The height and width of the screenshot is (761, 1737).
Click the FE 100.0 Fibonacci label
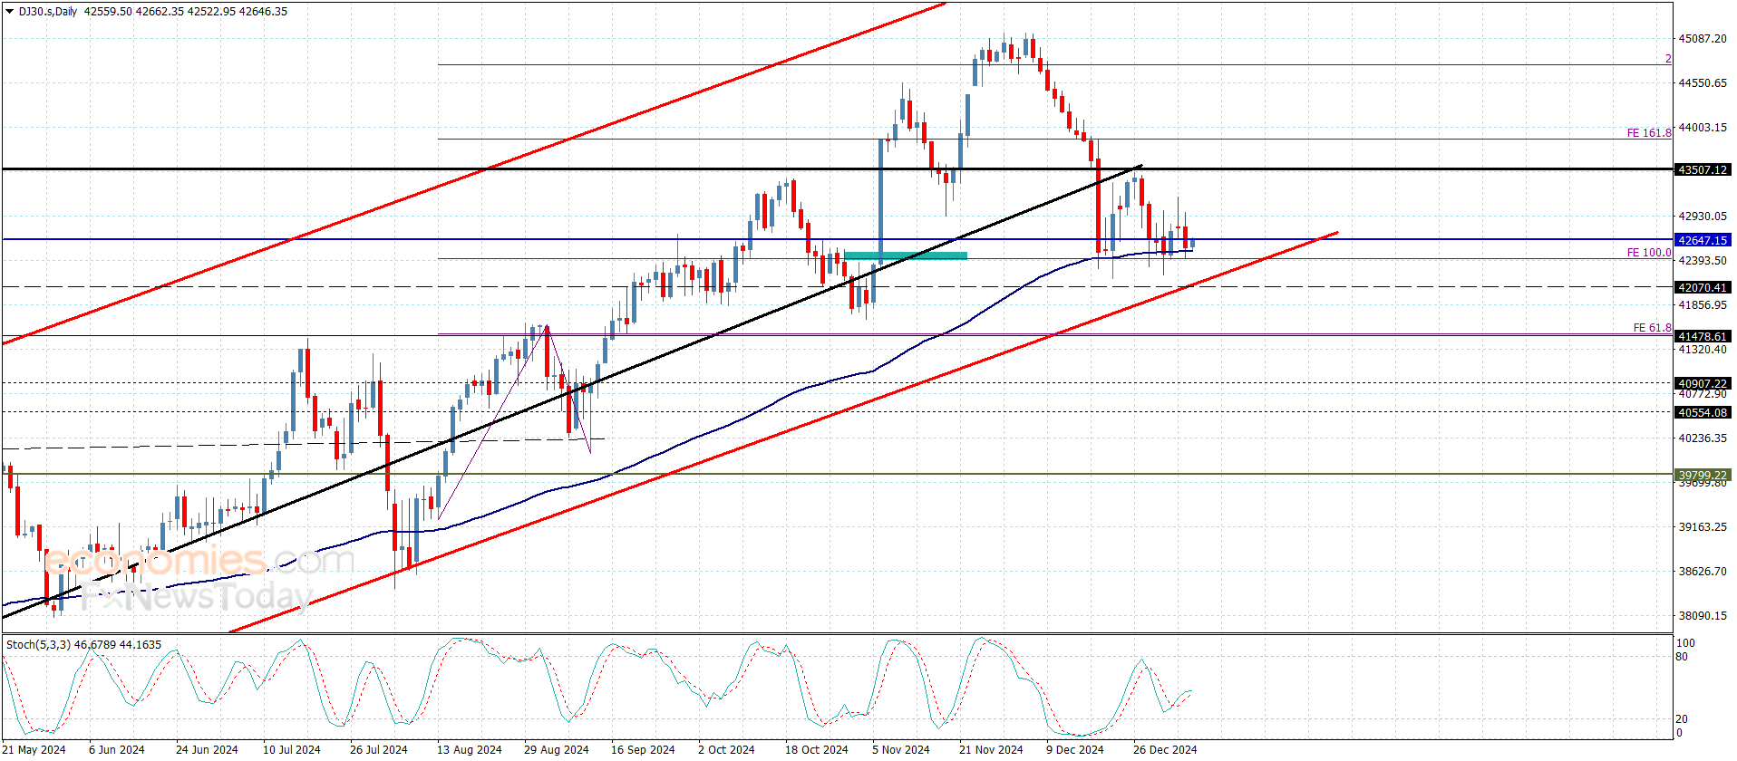click(1649, 253)
